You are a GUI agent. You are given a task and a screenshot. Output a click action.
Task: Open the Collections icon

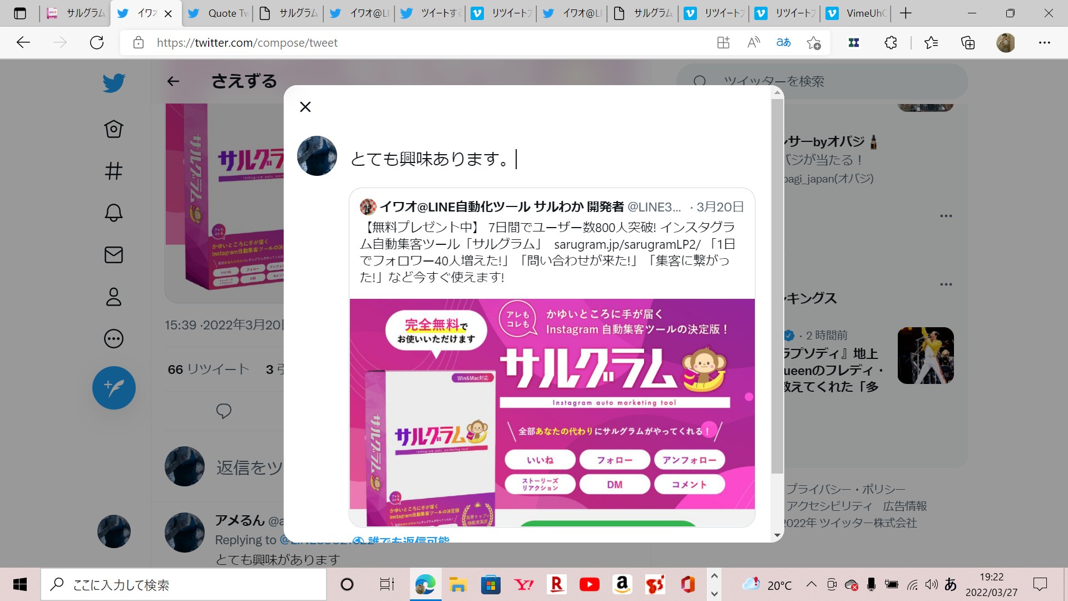pyautogui.click(x=968, y=43)
